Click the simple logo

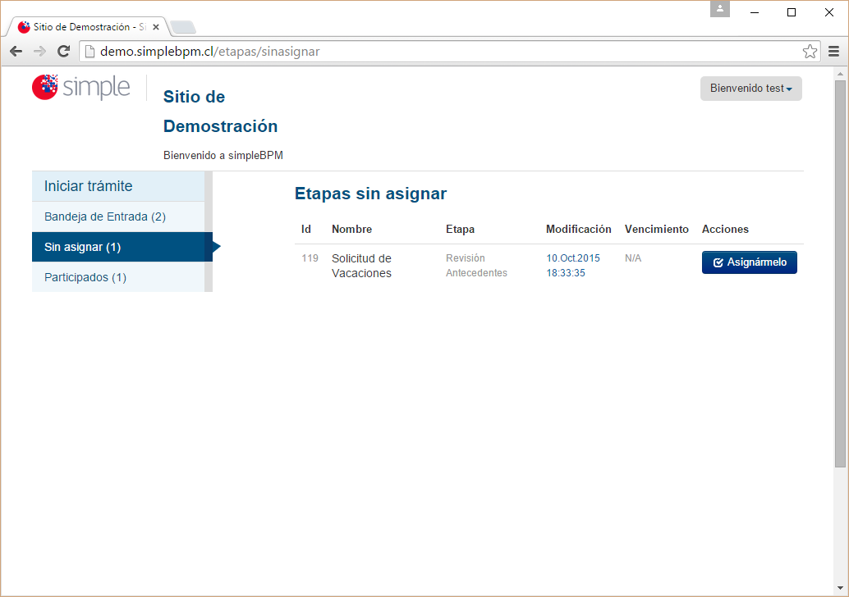(x=81, y=87)
